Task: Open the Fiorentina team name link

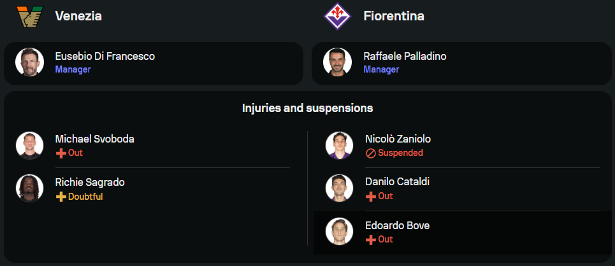Action: (x=394, y=16)
